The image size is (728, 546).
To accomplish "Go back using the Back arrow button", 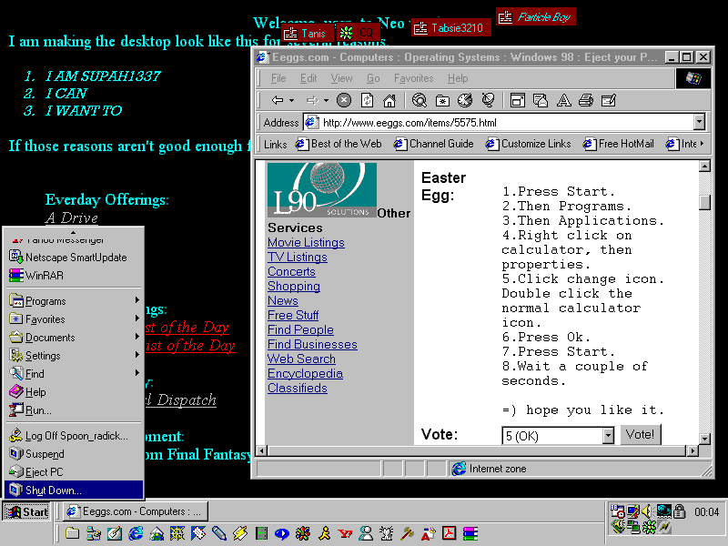I will tap(278, 100).
